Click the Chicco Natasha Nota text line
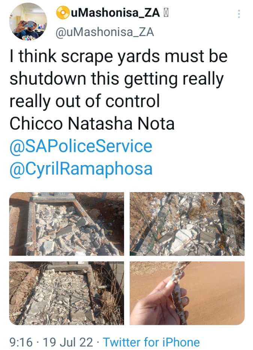The height and width of the screenshot is (350, 253). point(92,123)
